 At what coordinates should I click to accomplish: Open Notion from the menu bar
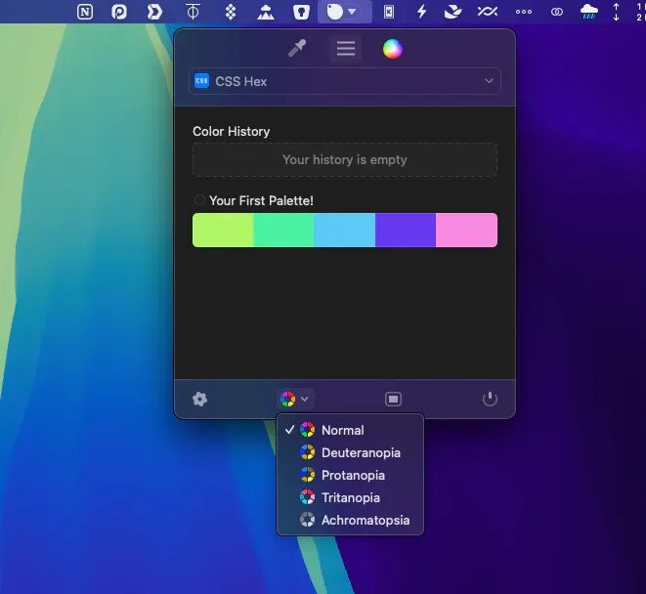[x=85, y=12]
